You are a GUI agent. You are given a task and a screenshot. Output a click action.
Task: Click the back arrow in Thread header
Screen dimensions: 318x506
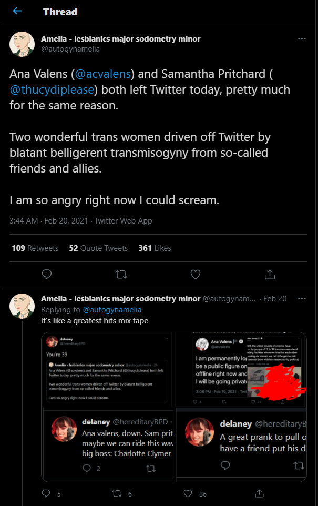tap(17, 11)
